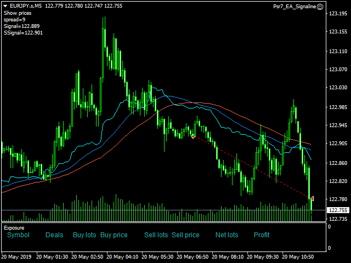Click the '20 May 06:50' time axis label
Image resolution: width=351 pixels, height=263 pixels.
[x=193, y=257]
